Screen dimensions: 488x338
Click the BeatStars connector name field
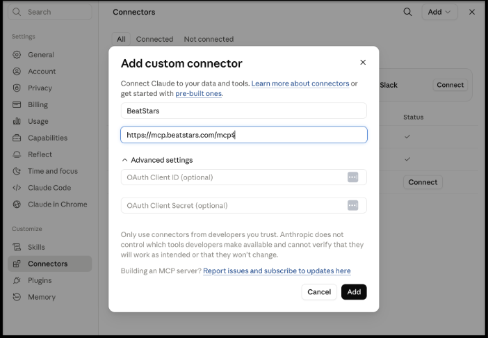click(244, 111)
